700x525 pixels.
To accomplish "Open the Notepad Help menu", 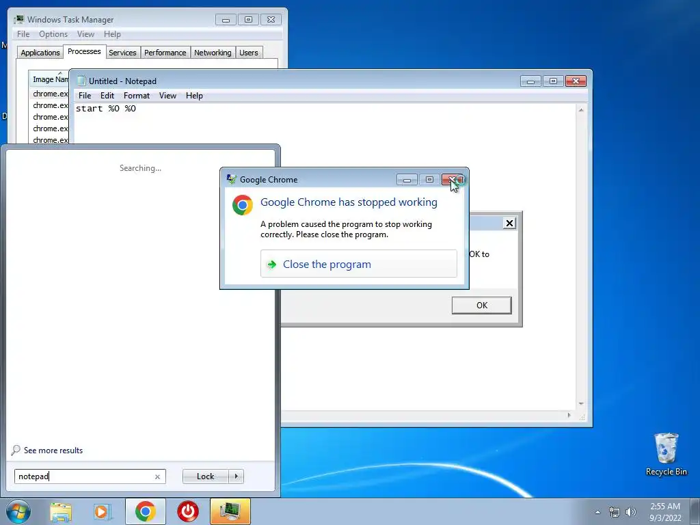I will pyautogui.click(x=194, y=96).
